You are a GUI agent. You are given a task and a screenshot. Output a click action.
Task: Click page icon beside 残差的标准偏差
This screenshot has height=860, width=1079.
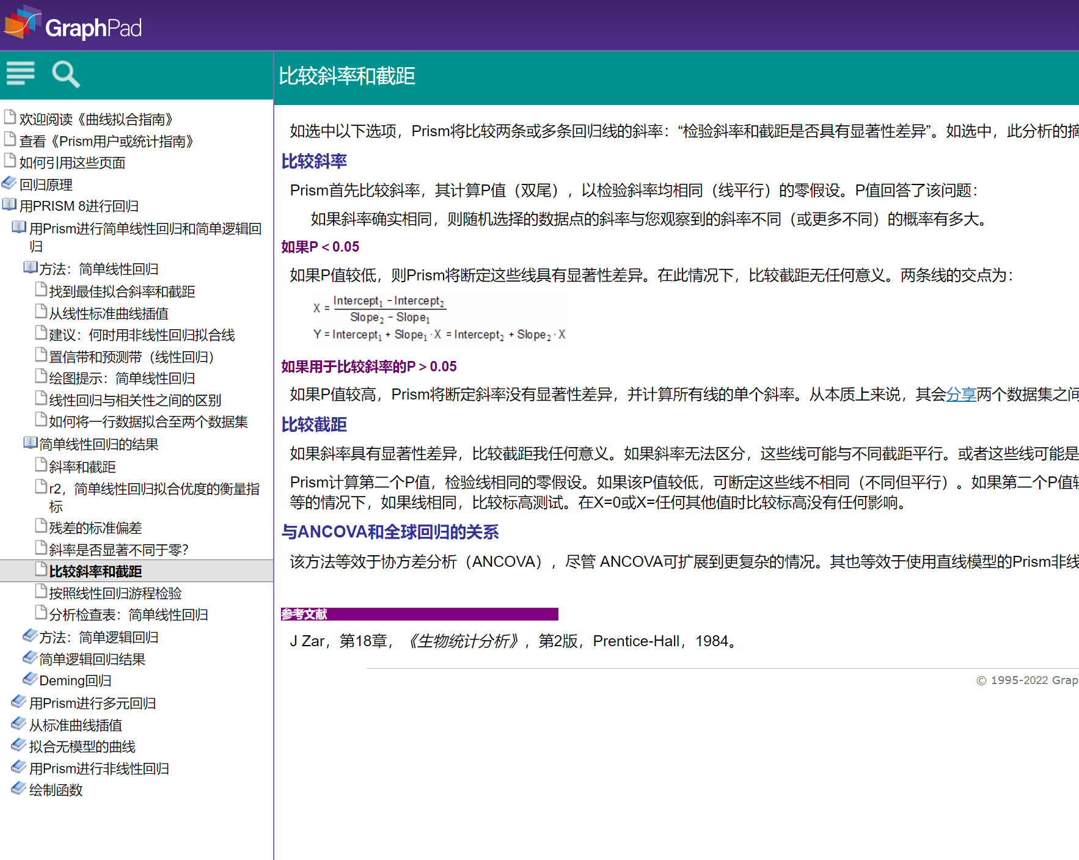[x=41, y=525]
